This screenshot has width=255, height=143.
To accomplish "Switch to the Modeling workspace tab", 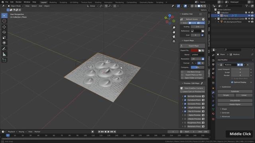I will coord(53,2).
